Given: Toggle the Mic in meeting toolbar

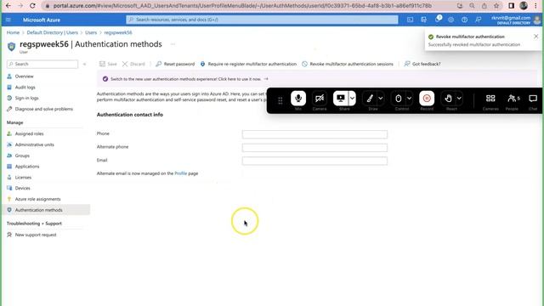Looking at the screenshot, I should pos(298,99).
